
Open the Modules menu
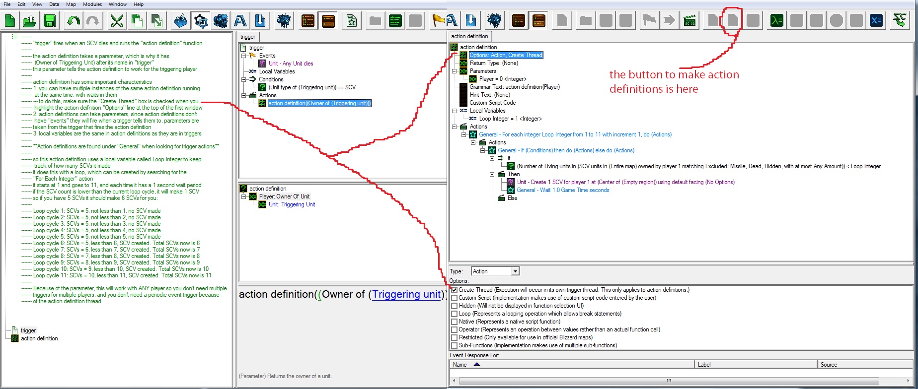92,4
